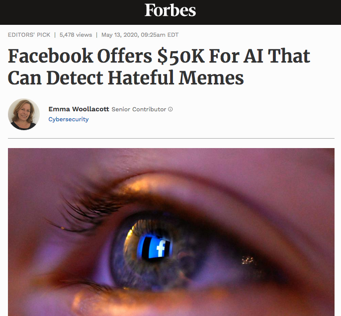Image resolution: width=341 pixels, height=316 pixels.
Task: Click the Senior Contributor label
Action: (x=139, y=109)
